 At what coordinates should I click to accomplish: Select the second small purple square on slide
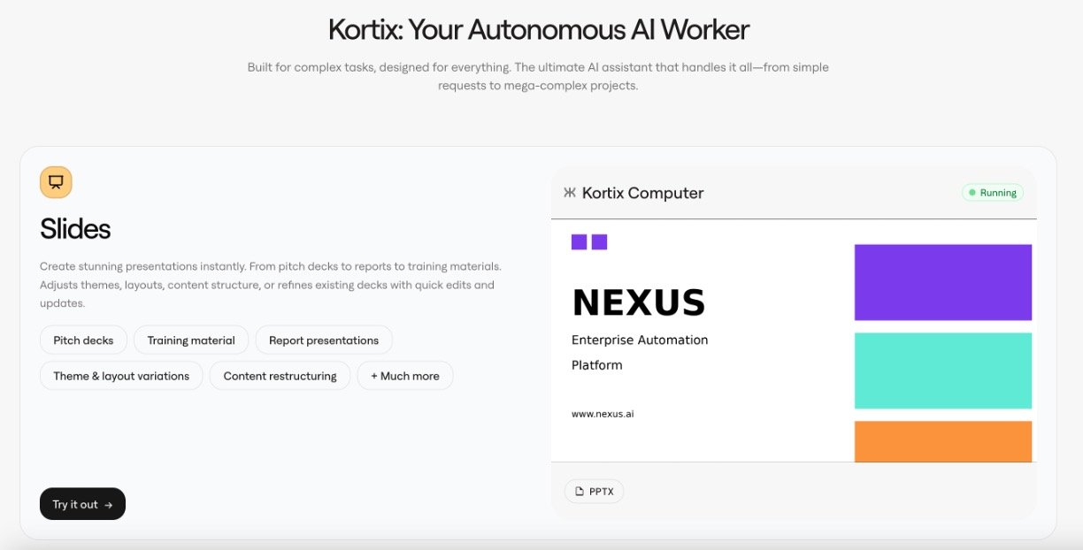tap(599, 242)
